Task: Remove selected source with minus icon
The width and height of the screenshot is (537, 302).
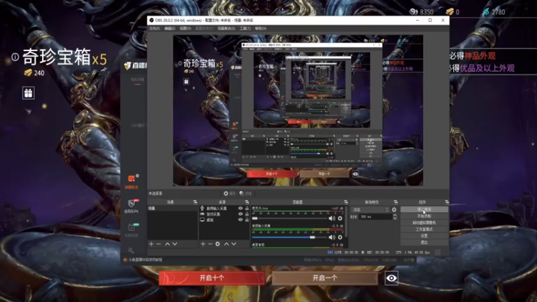Action: coord(210,244)
